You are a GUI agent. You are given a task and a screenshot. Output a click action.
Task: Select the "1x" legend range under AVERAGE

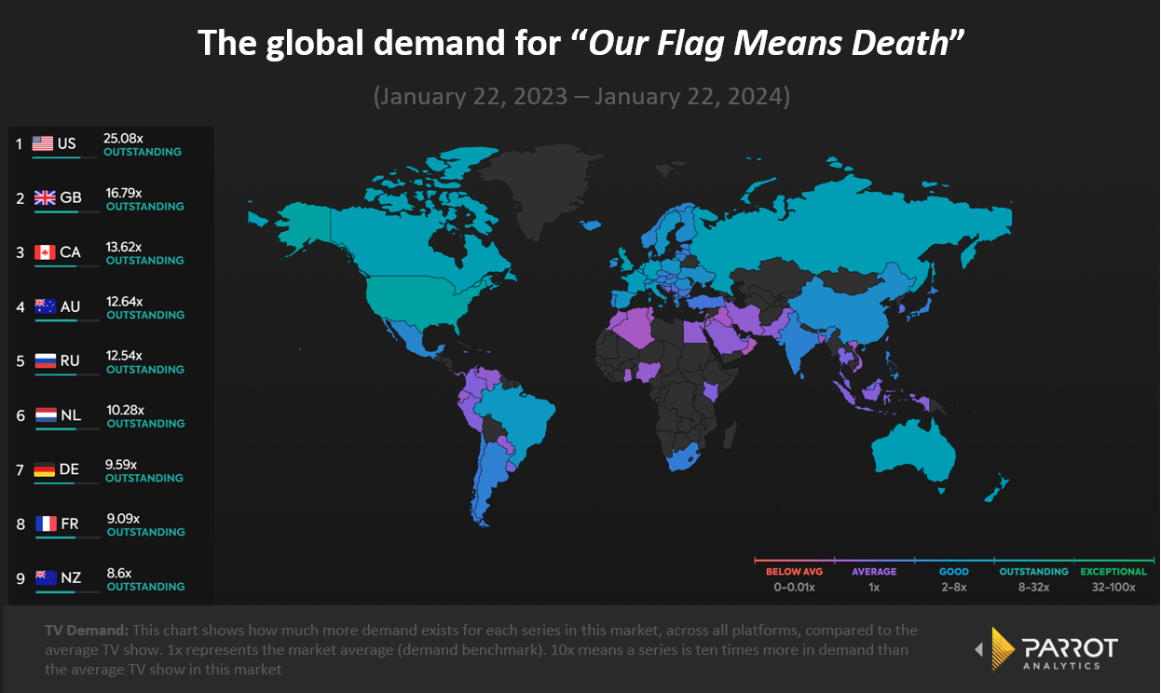click(x=874, y=588)
